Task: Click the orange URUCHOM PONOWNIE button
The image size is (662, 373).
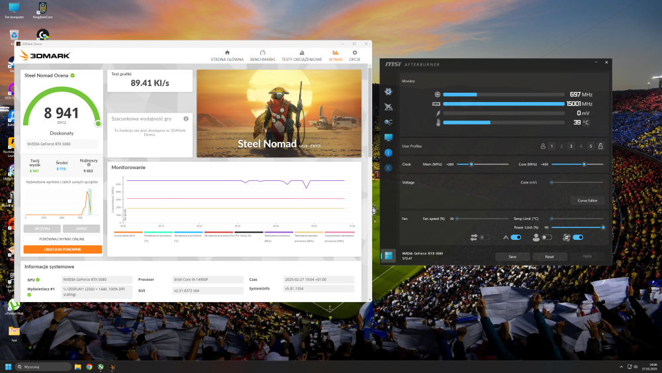Action: click(62, 250)
